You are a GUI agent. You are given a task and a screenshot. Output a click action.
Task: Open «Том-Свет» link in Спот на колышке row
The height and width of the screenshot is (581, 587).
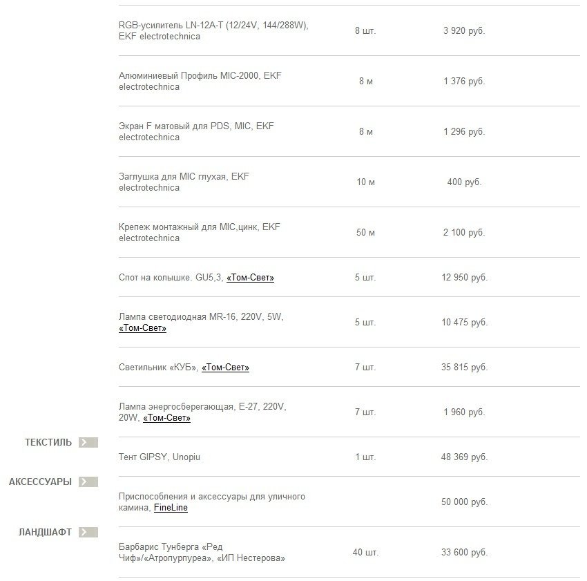(250, 278)
